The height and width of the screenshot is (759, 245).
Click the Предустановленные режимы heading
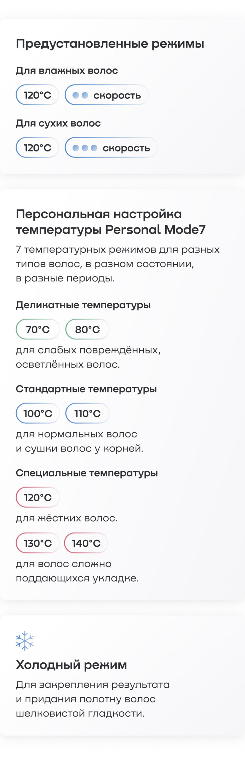[x=110, y=44]
